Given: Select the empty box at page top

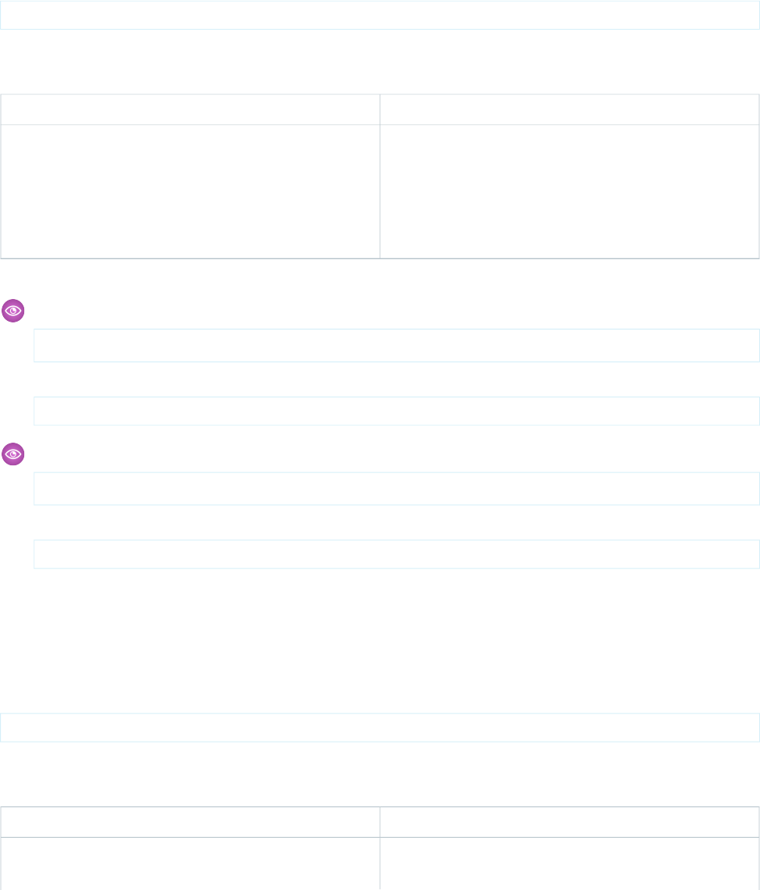Looking at the screenshot, I should coord(380,15).
